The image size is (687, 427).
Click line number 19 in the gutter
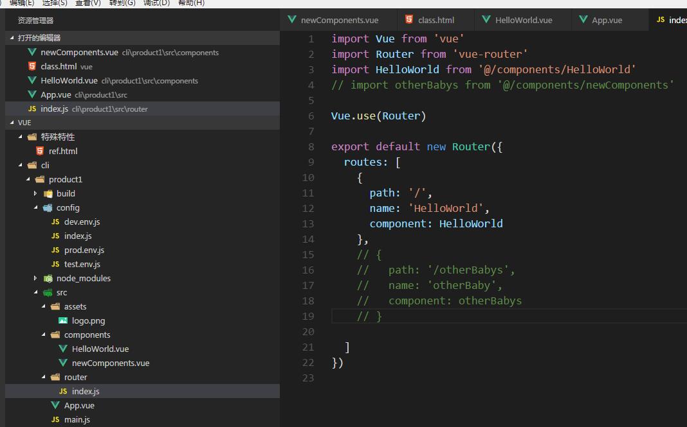[307, 316]
